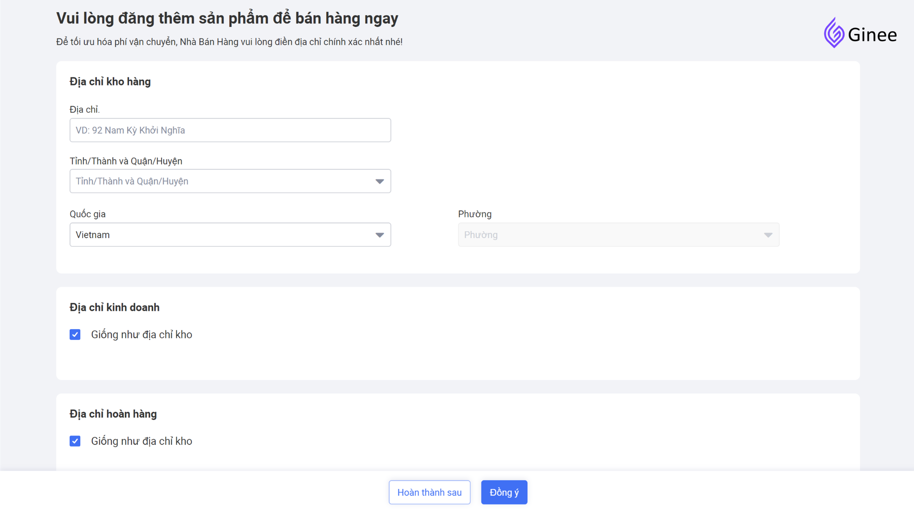Click the 'Địa chỉ kho hàng' section heading

[110, 82]
